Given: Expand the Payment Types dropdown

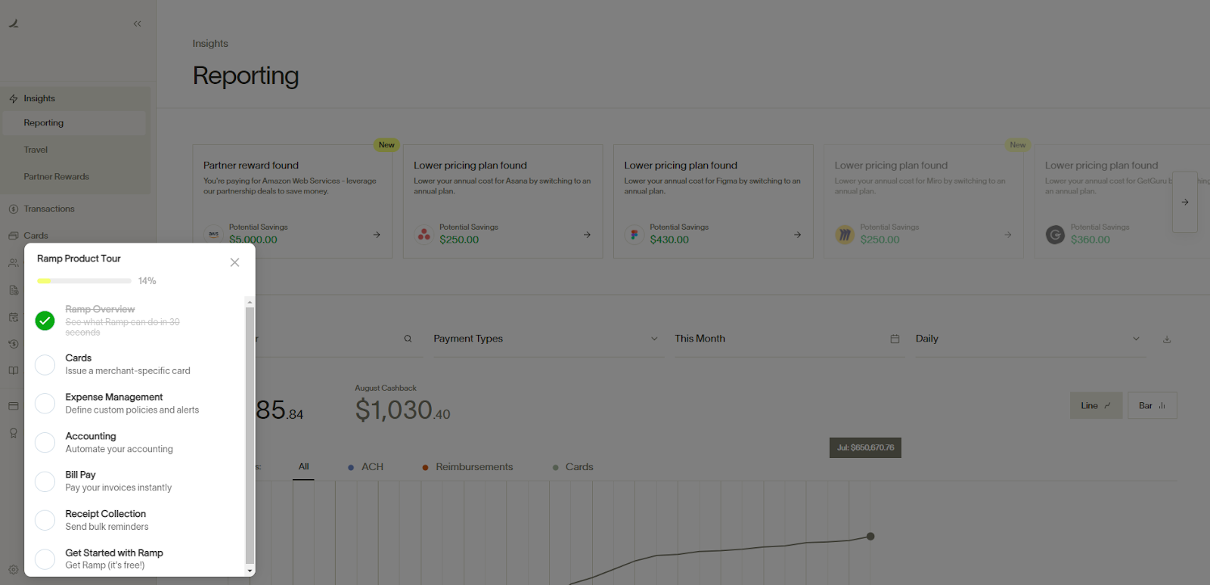Looking at the screenshot, I should 546,339.
